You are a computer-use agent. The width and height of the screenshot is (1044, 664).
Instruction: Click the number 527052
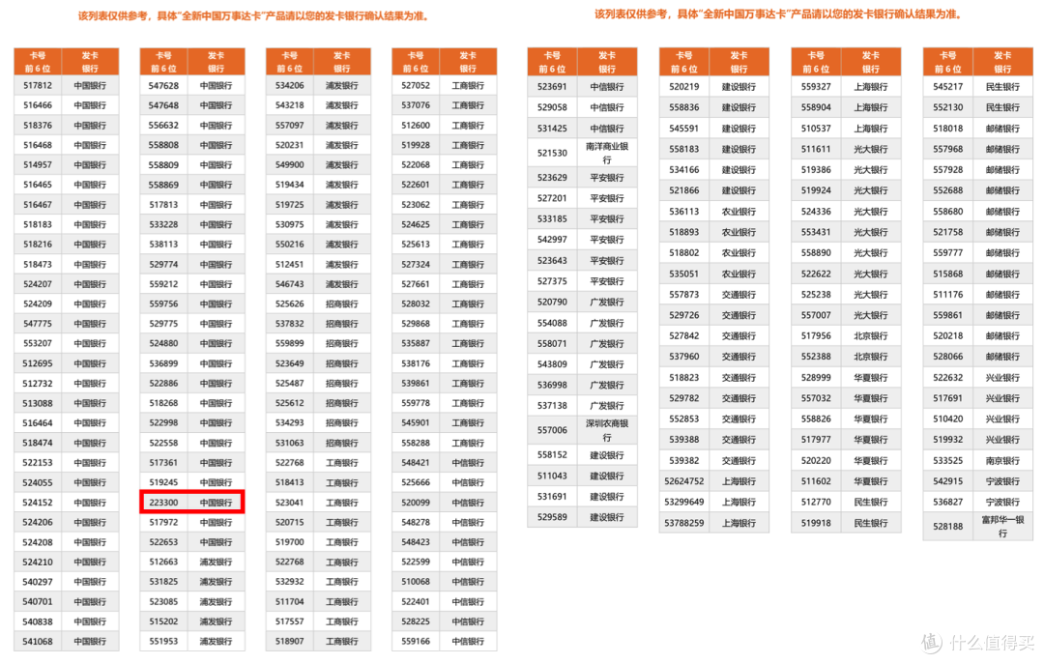click(416, 85)
